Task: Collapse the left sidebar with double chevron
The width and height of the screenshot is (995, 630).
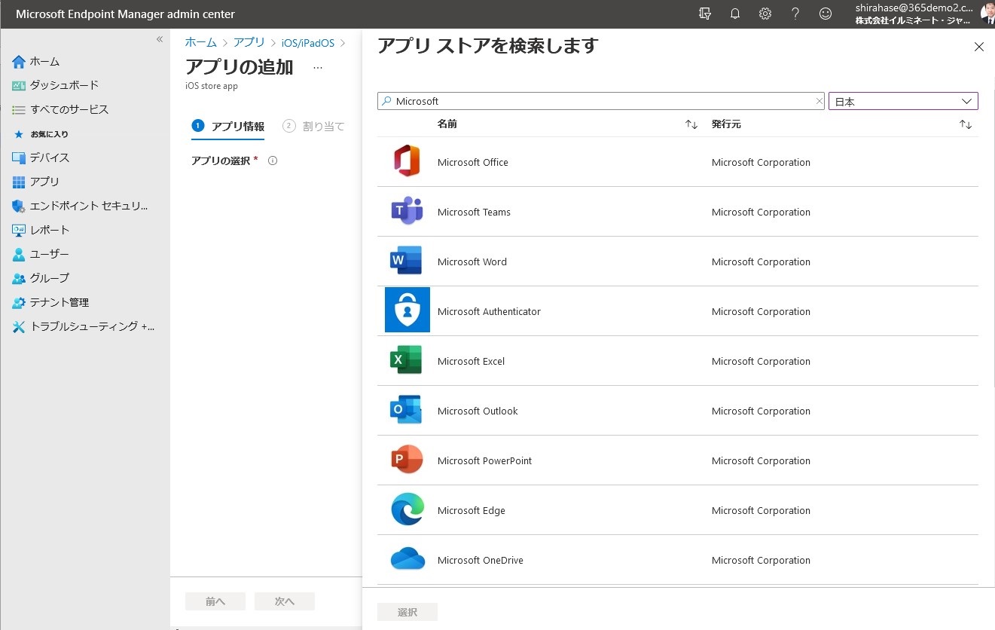Action: pos(160,39)
